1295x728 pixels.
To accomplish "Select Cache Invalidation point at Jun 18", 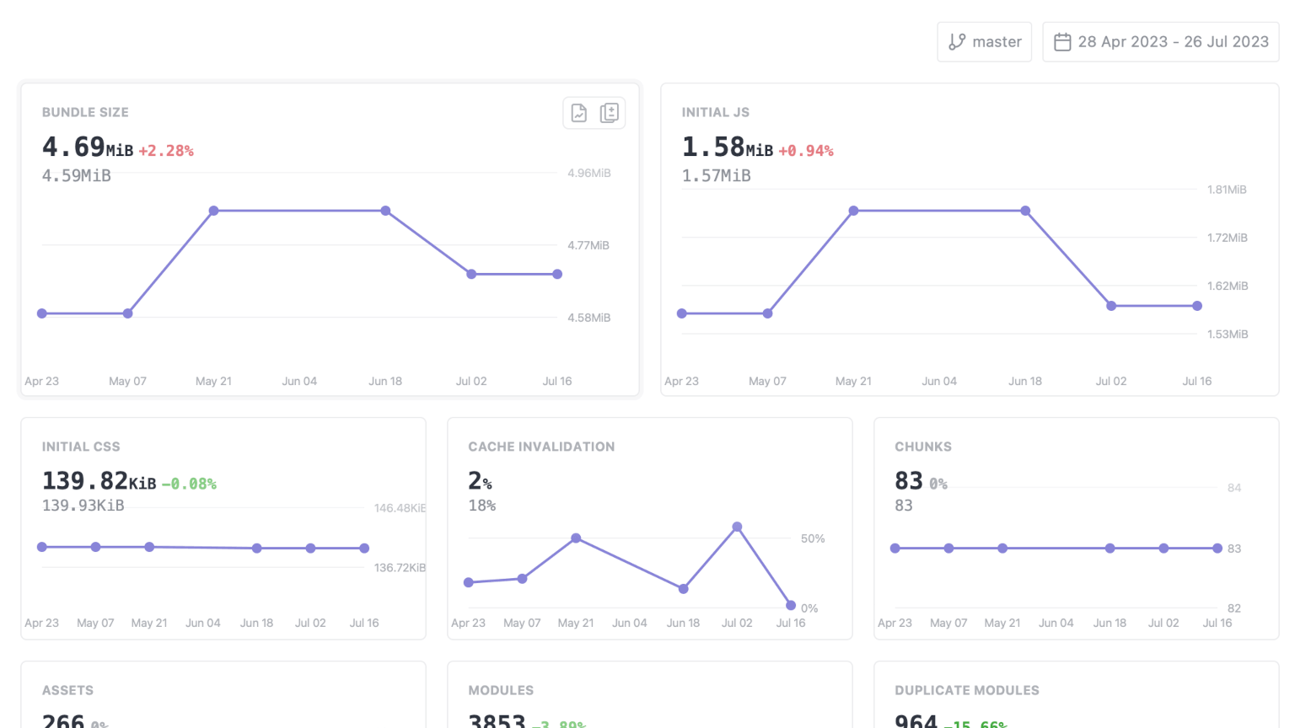I will [x=684, y=589].
